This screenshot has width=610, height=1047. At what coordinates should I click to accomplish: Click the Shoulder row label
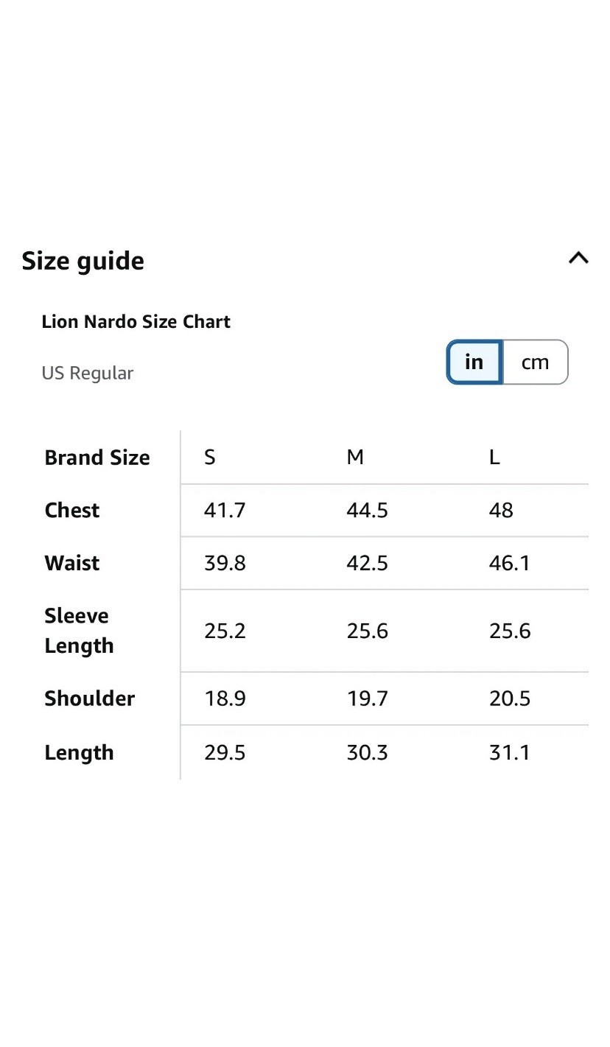(90, 698)
